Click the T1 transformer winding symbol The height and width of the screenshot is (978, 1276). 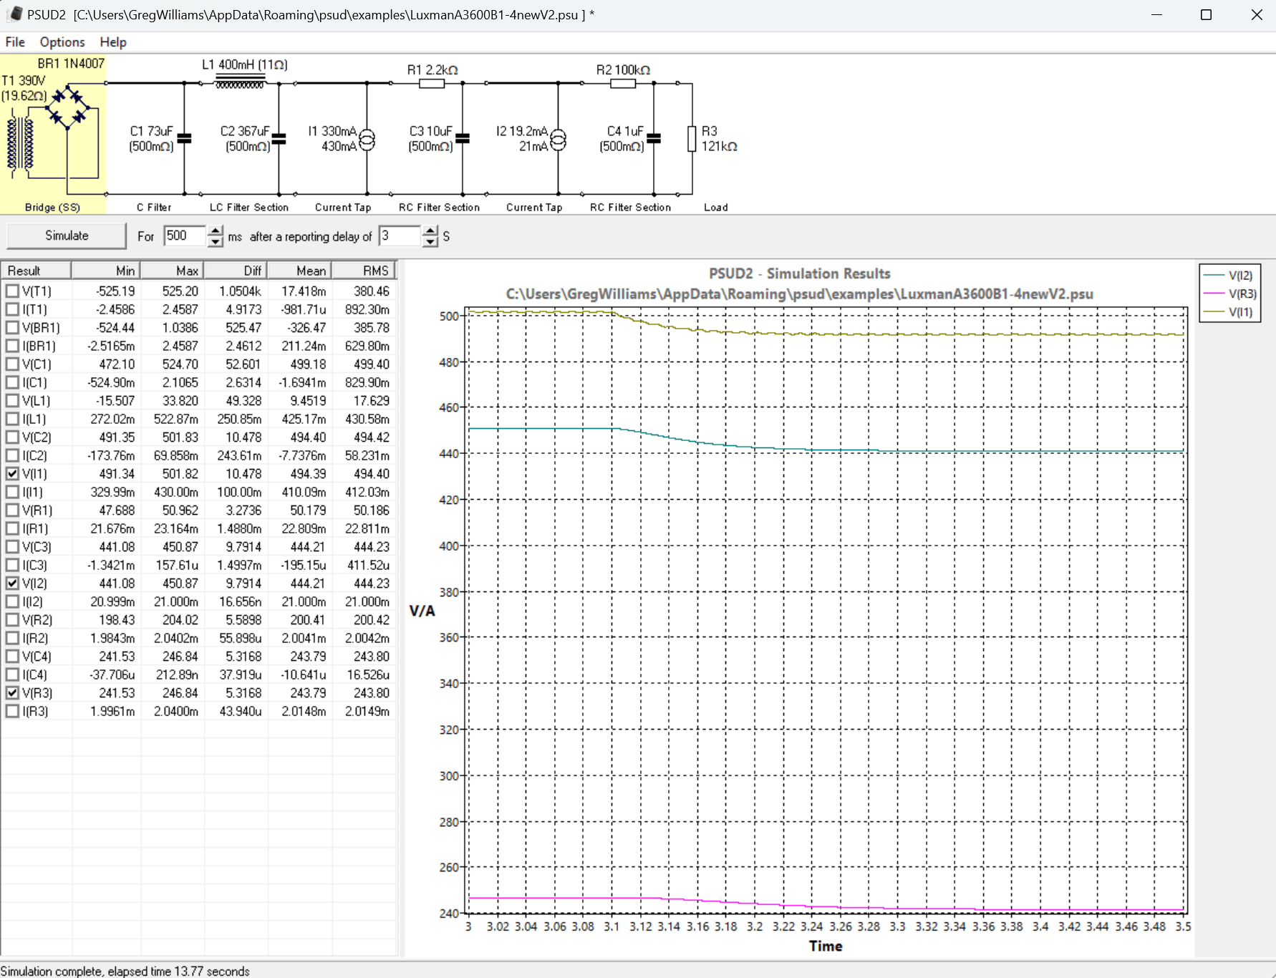click(20, 143)
